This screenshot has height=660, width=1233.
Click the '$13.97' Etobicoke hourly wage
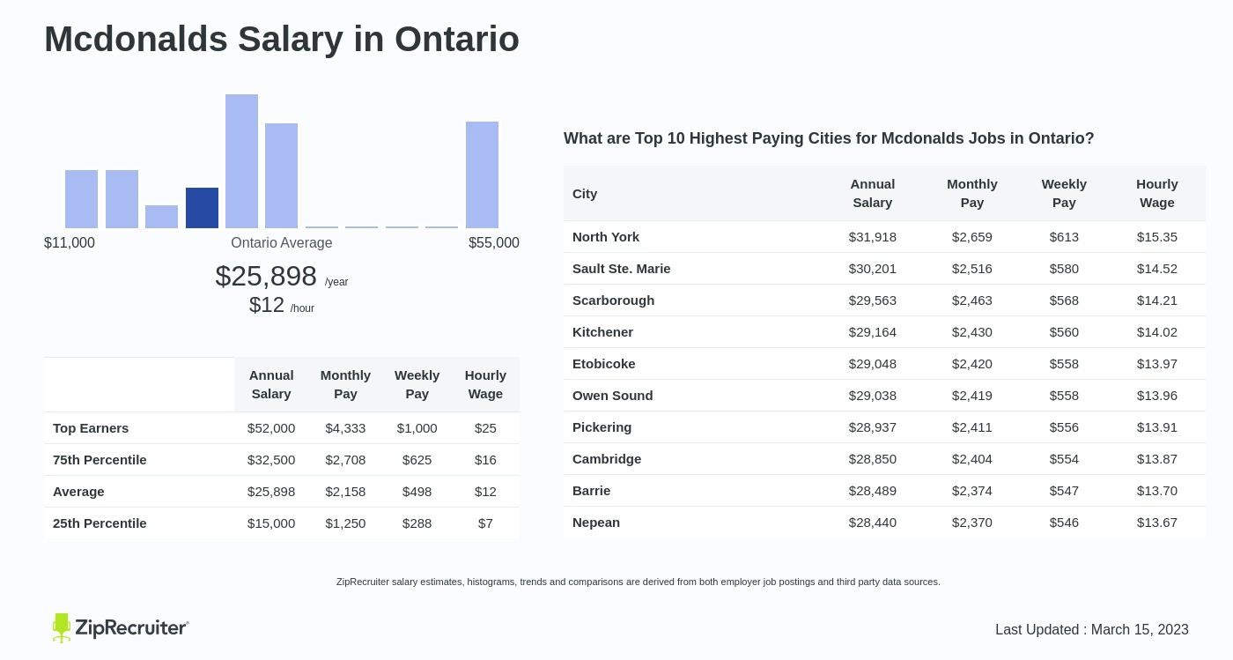point(1157,364)
